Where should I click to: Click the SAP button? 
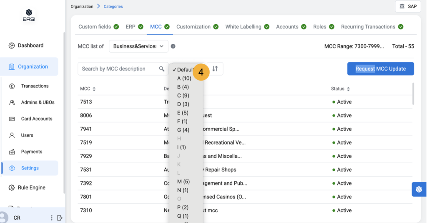click(x=408, y=6)
